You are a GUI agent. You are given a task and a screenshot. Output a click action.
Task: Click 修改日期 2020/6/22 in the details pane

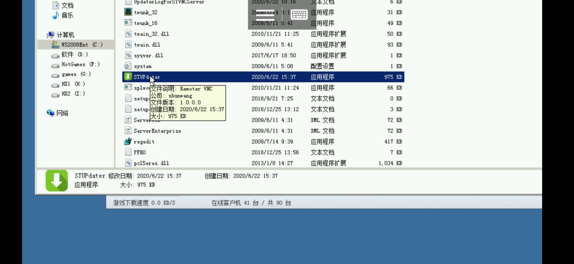[x=145, y=175]
